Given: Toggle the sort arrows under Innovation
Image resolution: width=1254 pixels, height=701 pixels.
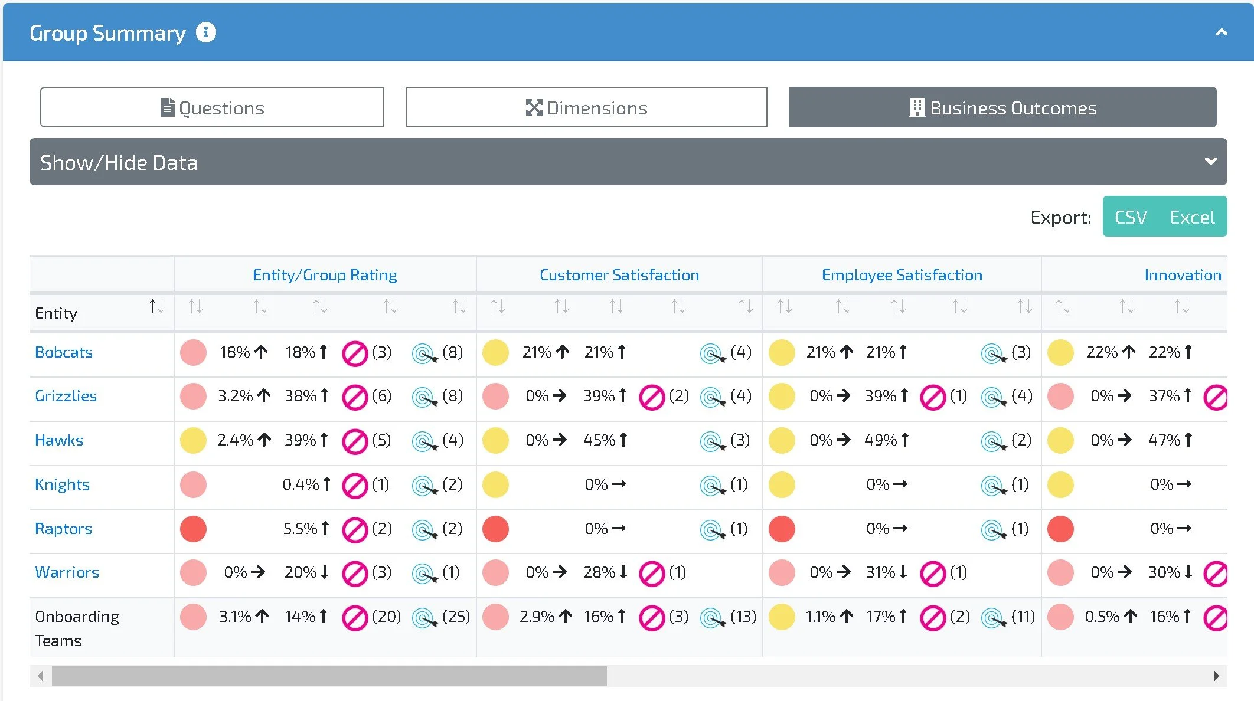Looking at the screenshot, I should pyautogui.click(x=1063, y=306).
